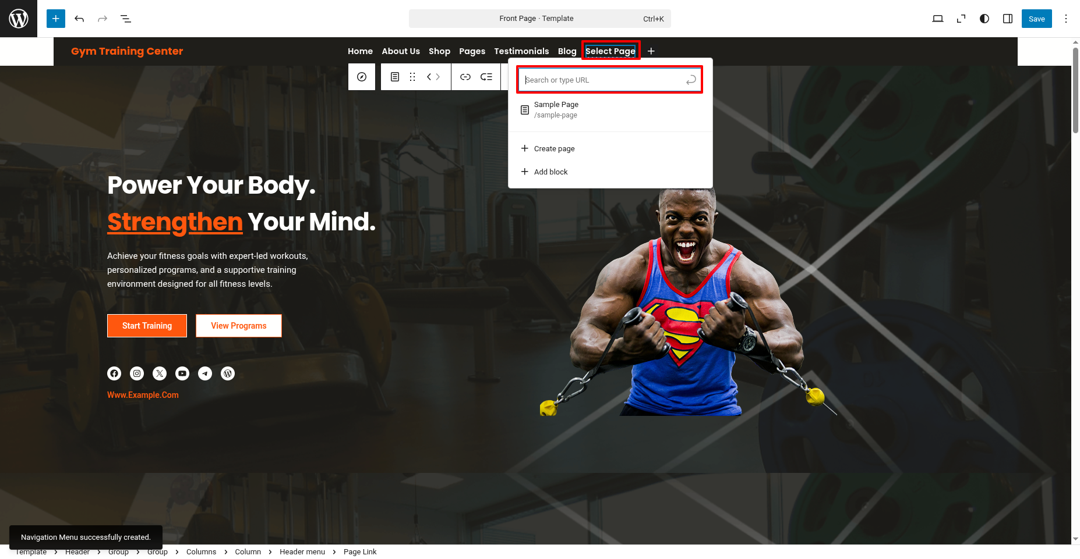
Task: Click the drag handle dots icon
Action: pyautogui.click(x=412, y=77)
